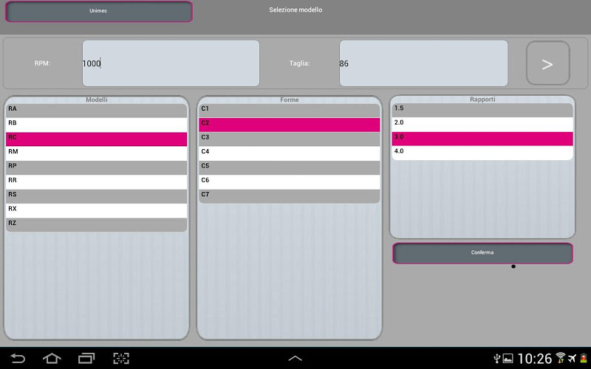Viewport: 591px width, 369px height.
Task: Click the RPM: label
Action: (42, 63)
